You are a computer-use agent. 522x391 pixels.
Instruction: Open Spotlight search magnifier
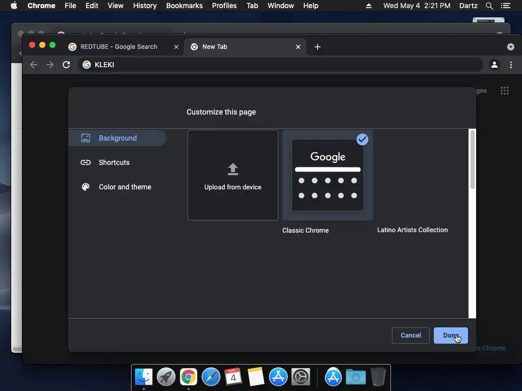point(489,6)
